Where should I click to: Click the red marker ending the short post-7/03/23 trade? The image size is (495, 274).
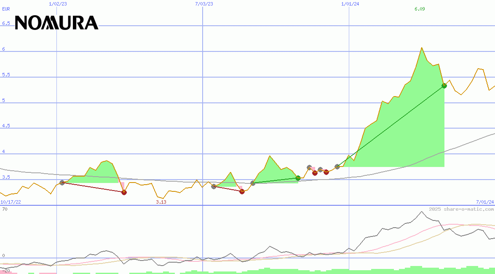tap(242, 191)
